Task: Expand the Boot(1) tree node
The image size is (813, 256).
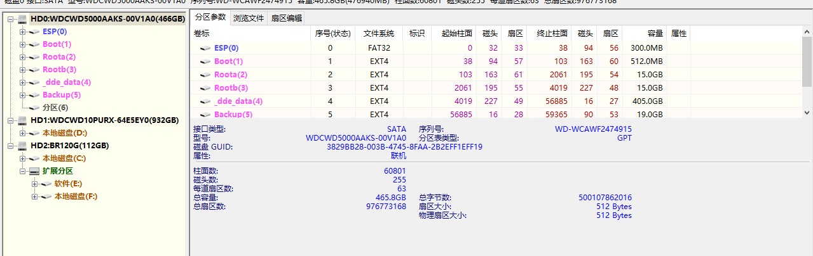Action: [23, 44]
